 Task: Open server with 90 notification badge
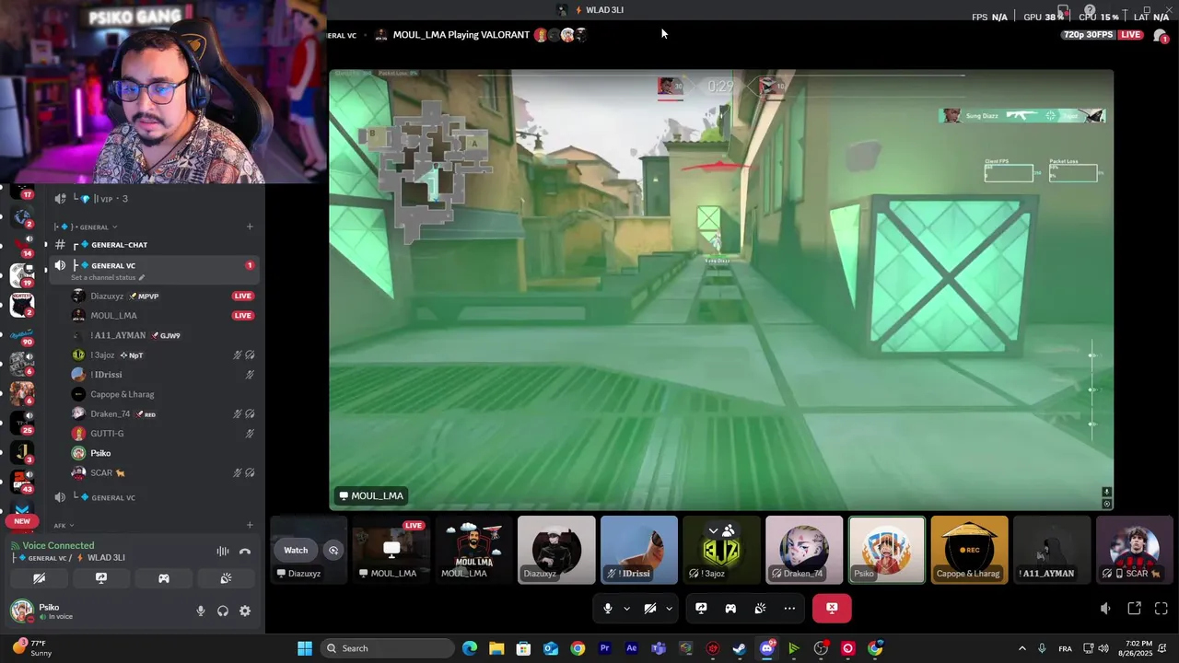[22, 334]
